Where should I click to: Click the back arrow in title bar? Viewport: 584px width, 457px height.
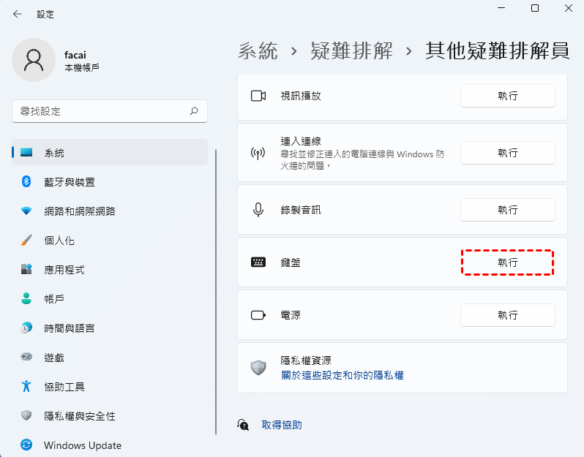pyautogui.click(x=18, y=14)
